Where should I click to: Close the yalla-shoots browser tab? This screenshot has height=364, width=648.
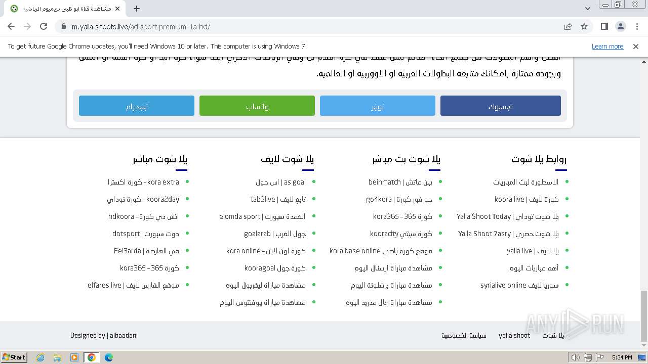coord(117,9)
